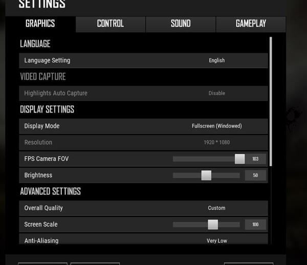Click the Display Settings section heading
The width and height of the screenshot is (307, 265).
point(47,109)
